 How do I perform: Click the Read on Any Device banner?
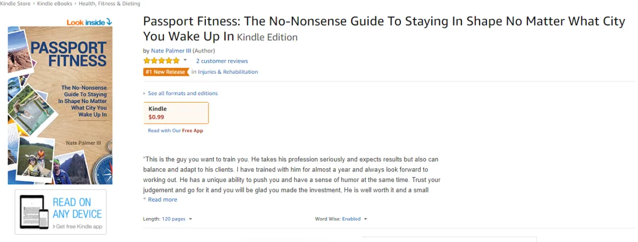pyautogui.click(x=61, y=212)
